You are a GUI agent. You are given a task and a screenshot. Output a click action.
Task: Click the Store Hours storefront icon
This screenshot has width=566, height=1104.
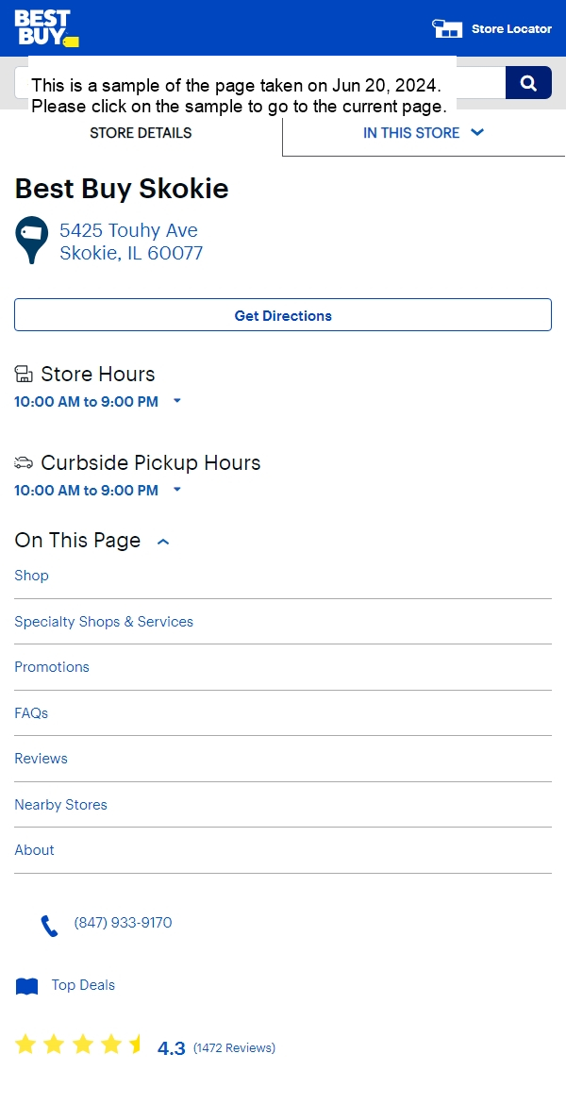(24, 374)
